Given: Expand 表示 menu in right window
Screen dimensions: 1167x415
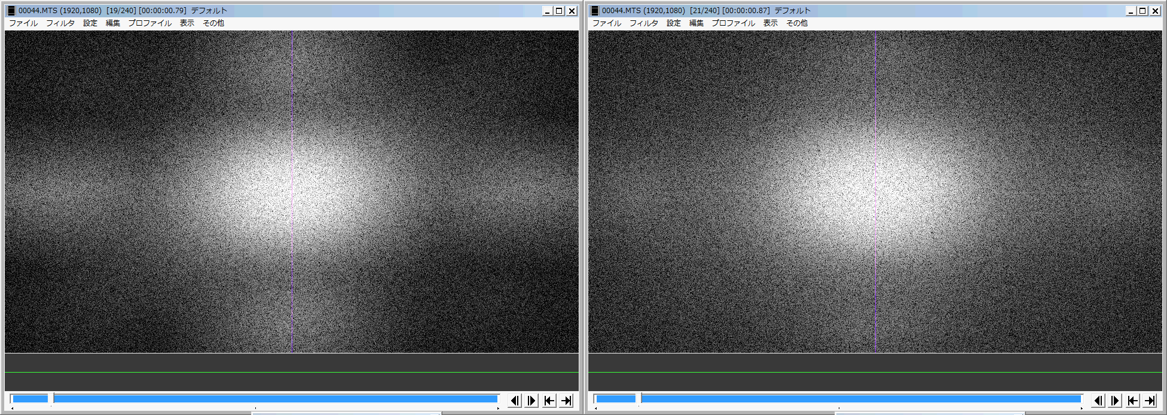Looking at the screenshot, I should click(771, 23).
